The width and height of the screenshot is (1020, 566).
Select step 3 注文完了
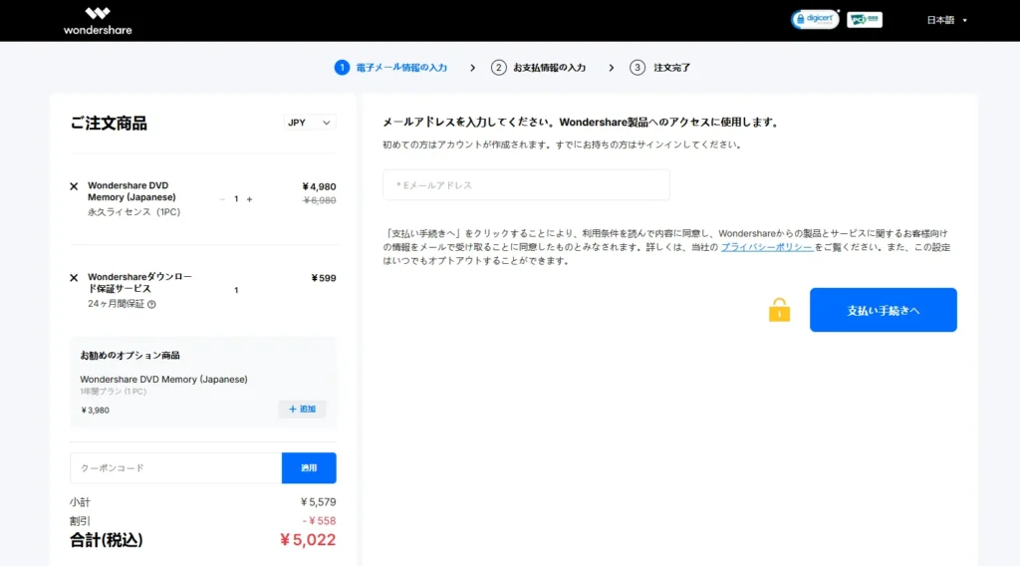point(660,68)
